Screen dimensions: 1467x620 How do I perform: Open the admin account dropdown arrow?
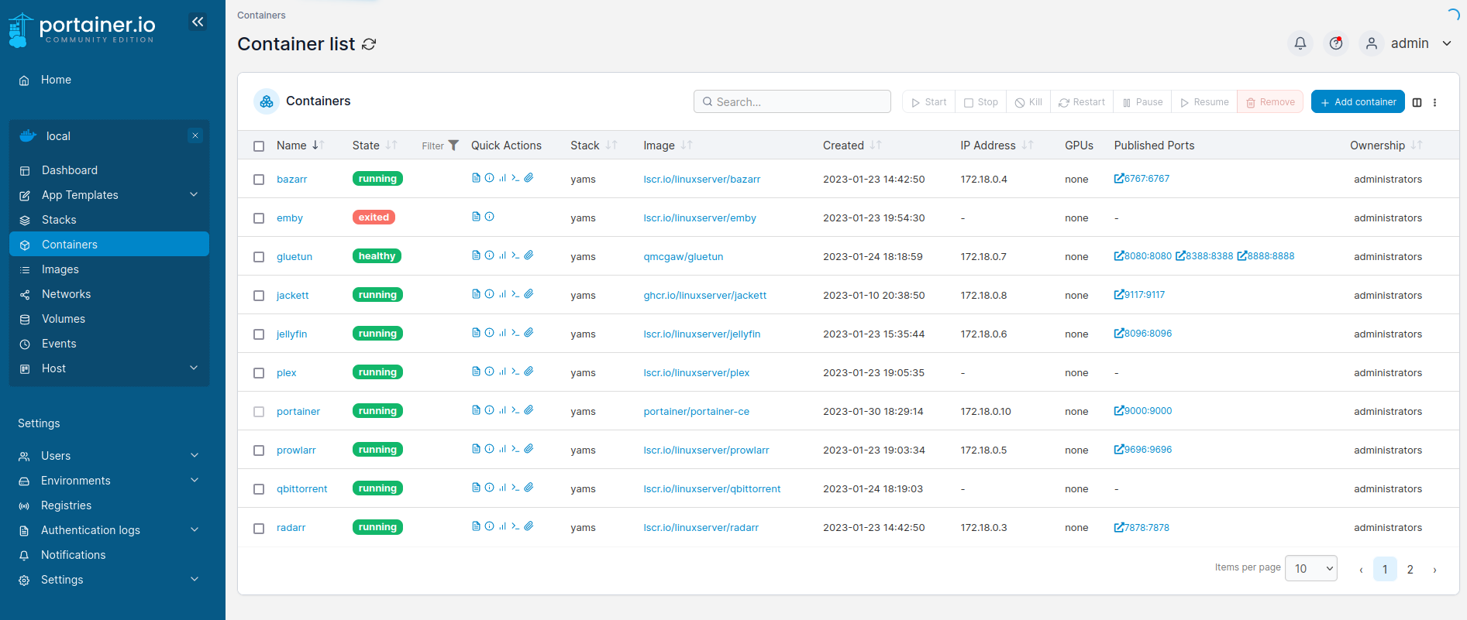pos(1447,43)
